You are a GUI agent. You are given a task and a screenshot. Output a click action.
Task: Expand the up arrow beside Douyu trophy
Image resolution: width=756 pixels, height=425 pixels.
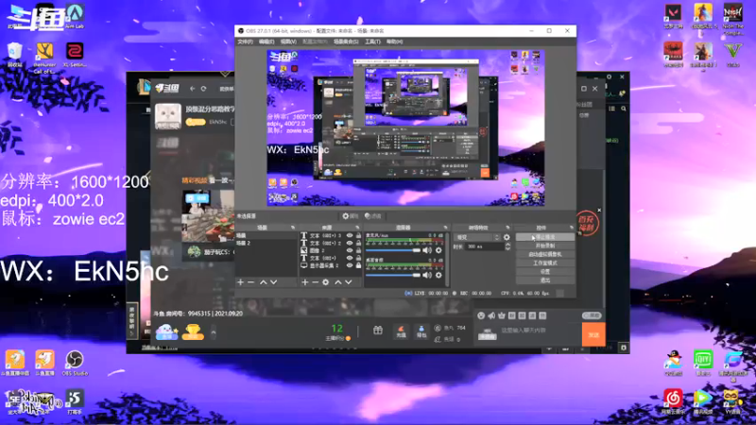214,332
